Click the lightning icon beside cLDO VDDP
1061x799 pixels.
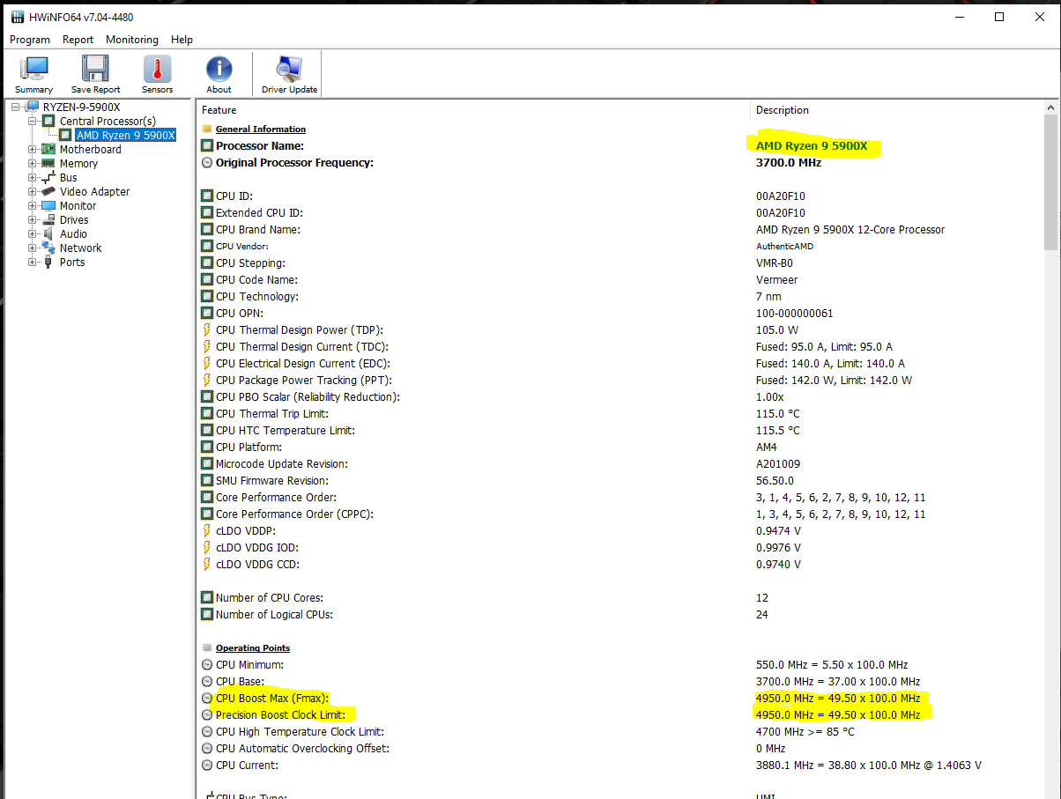(207, 530)
